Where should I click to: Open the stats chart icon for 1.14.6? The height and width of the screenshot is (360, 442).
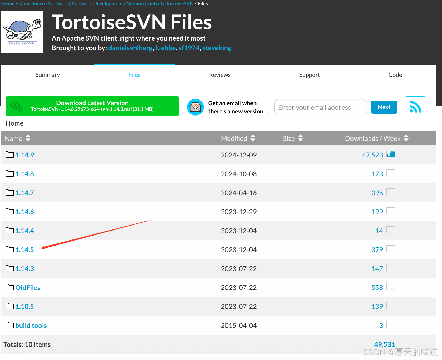(391, 211)
